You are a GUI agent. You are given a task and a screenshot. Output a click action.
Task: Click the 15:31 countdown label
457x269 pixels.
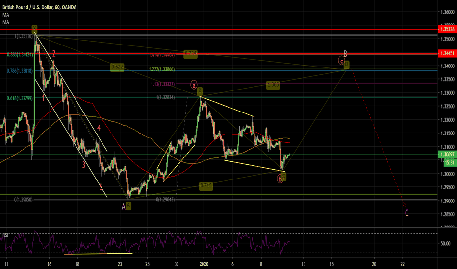pyautogui.click(x=450, y=162)
